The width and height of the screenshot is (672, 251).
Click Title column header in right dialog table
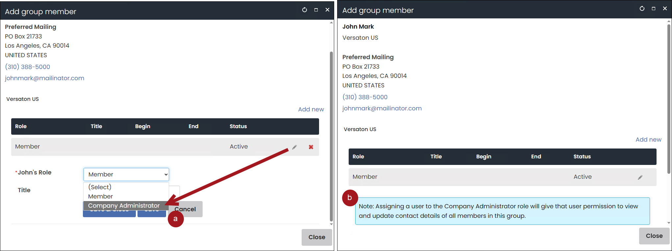pos(436,157)
